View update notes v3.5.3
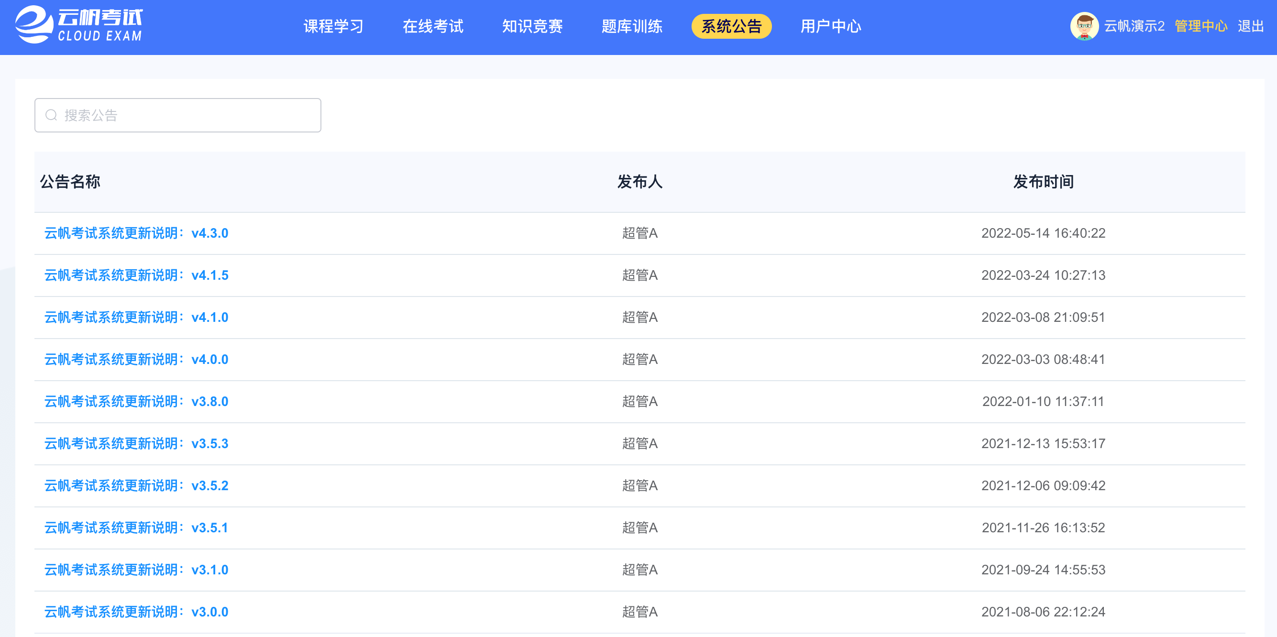The height and width of the screenshot is (637, 1277). 136,444
